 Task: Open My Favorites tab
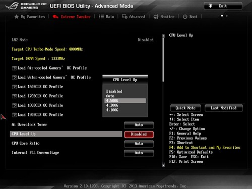click(30, 17)
